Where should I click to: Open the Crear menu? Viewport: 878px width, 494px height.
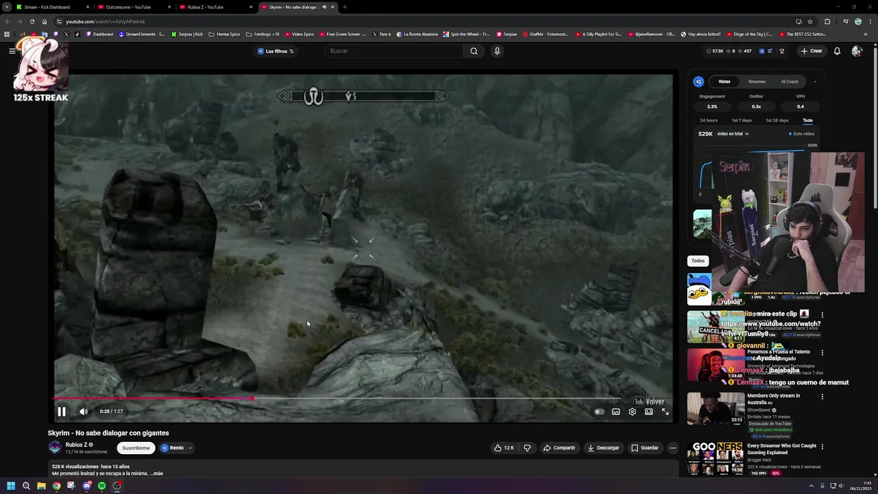[x=811, y=51]
